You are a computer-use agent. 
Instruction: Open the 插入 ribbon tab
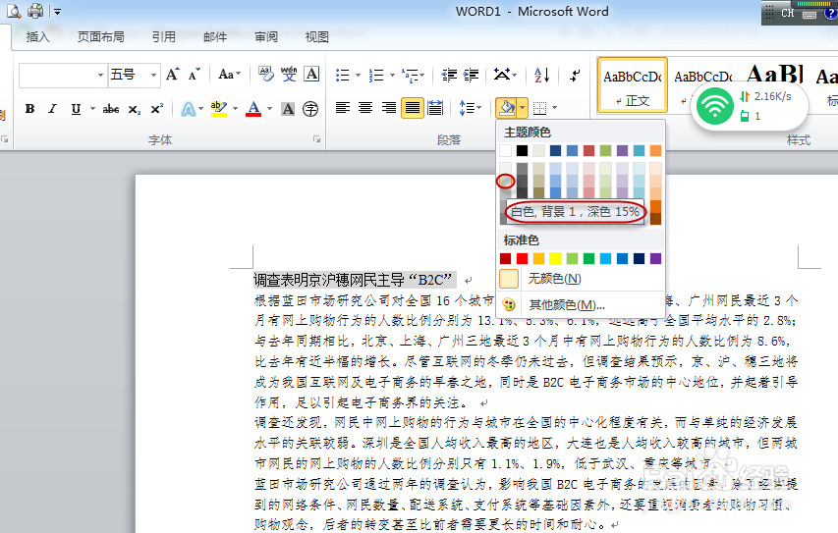pos(37,37)
